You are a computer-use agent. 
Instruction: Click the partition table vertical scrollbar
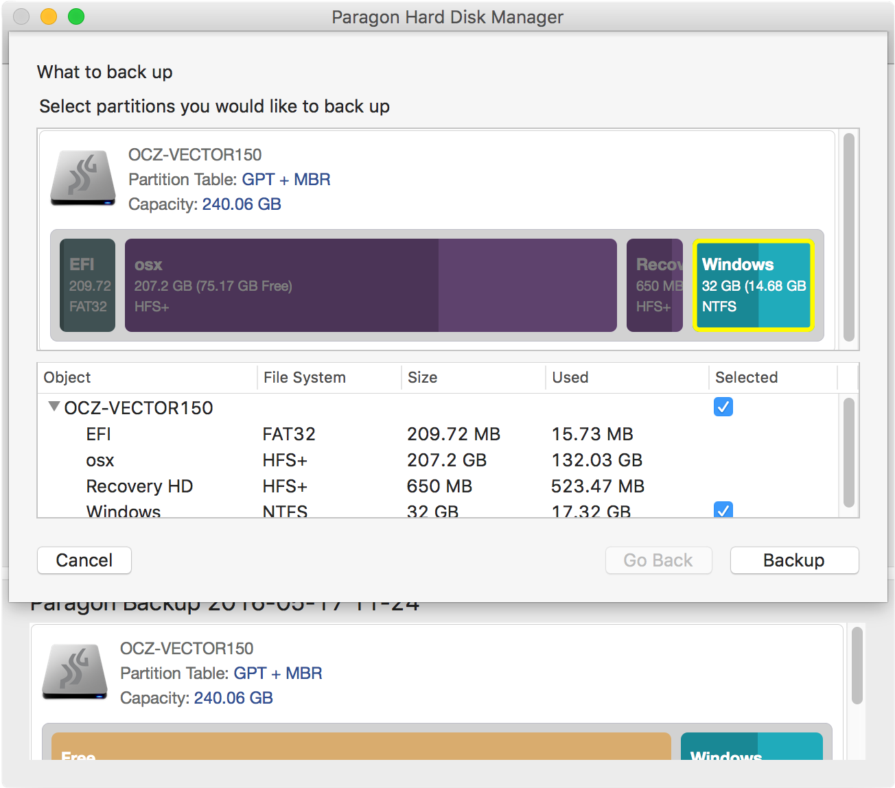[849, 453]
